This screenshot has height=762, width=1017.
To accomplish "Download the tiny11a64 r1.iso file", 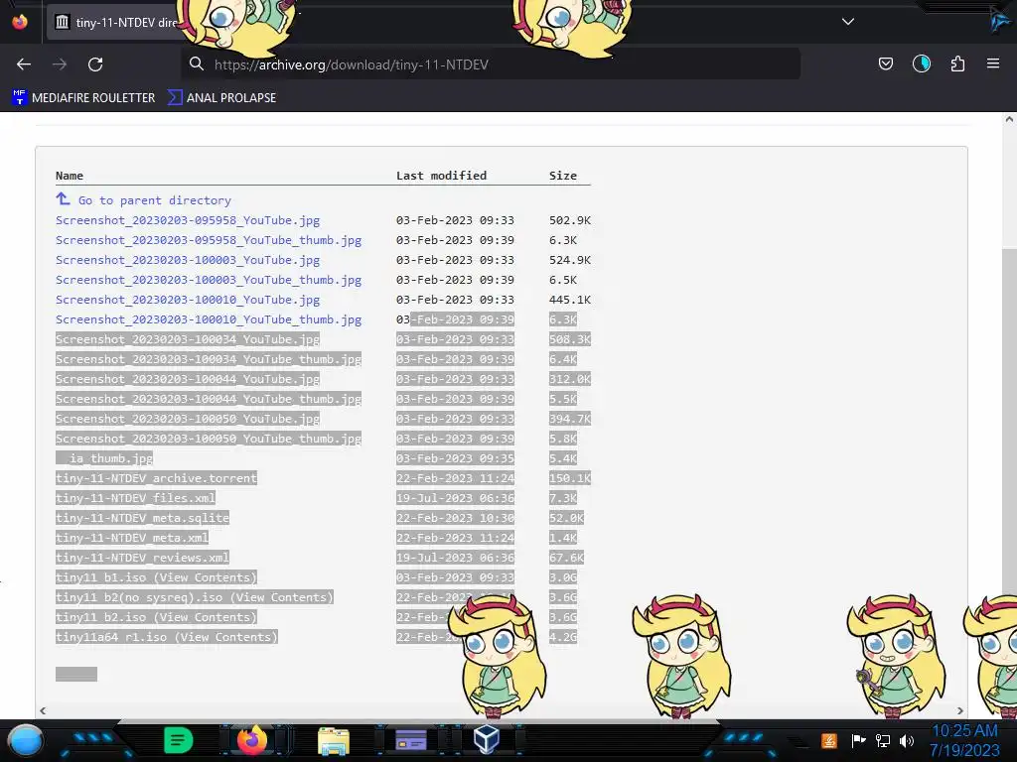I will click(111, 637).
